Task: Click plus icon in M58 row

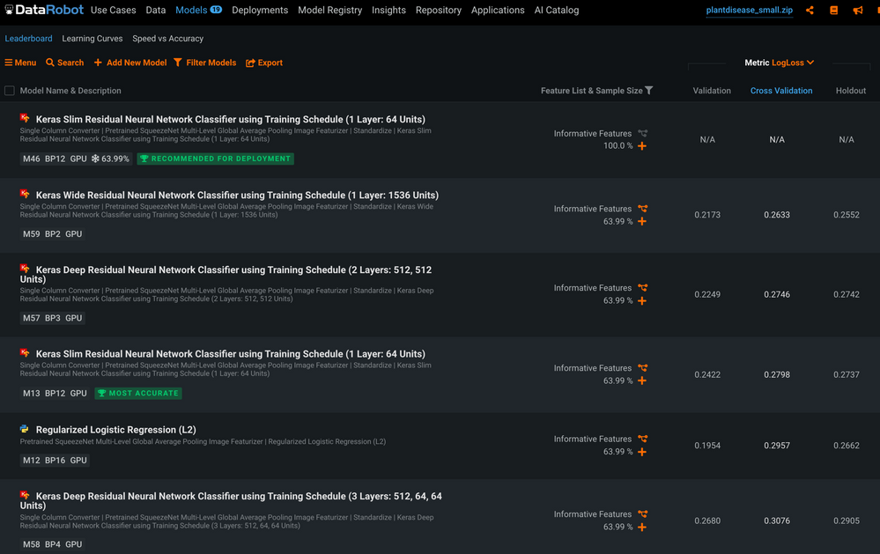Action: (x=642, y=527)
